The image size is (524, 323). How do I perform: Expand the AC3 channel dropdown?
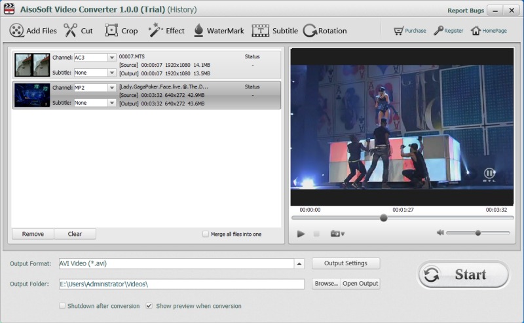(111, 58)
